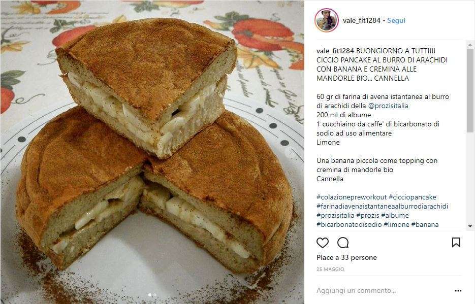Open hashtag #colazionepreworkout
Viewport: 475px width, 304px height.
pos(352,197)
